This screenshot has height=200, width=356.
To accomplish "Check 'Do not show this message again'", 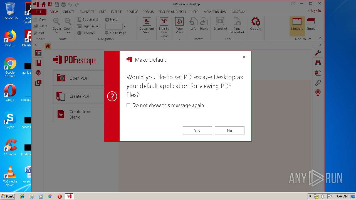I will click(x=128, y=105).
